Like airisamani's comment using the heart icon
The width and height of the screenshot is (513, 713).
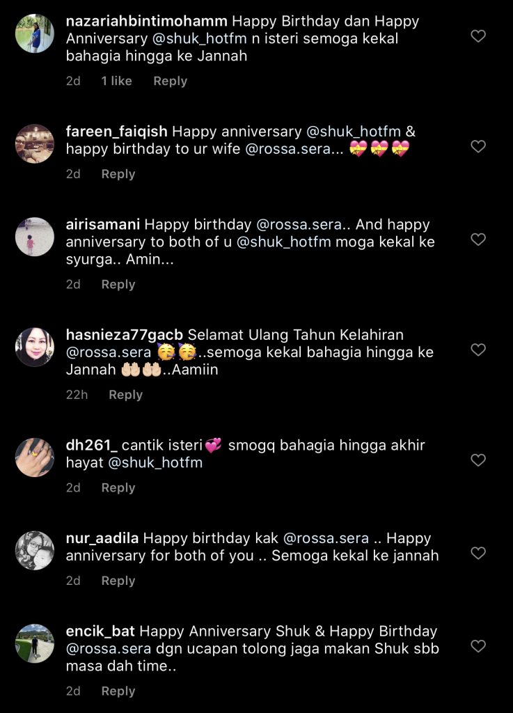tap(478, 239)
